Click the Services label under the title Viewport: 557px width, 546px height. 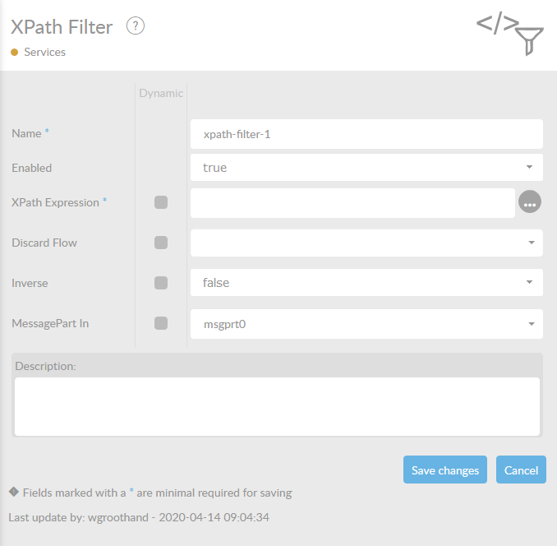coord(45,52)
